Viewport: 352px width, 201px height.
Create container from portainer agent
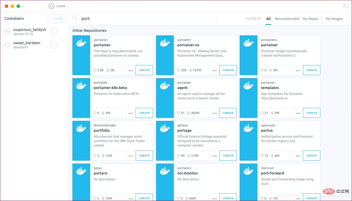pyautogui.click(x=228, y=113)
